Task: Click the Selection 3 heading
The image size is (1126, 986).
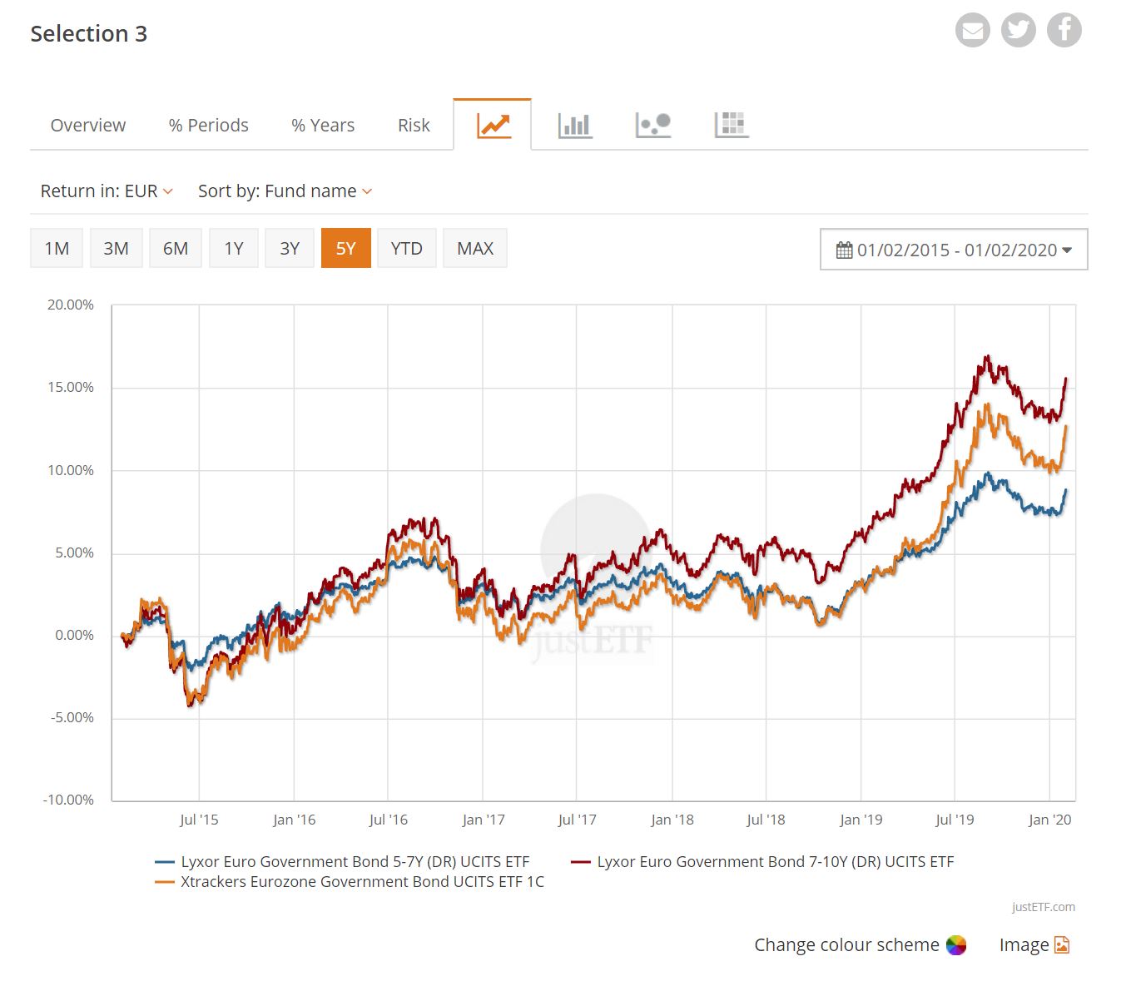Action: [x=89, y=34]
